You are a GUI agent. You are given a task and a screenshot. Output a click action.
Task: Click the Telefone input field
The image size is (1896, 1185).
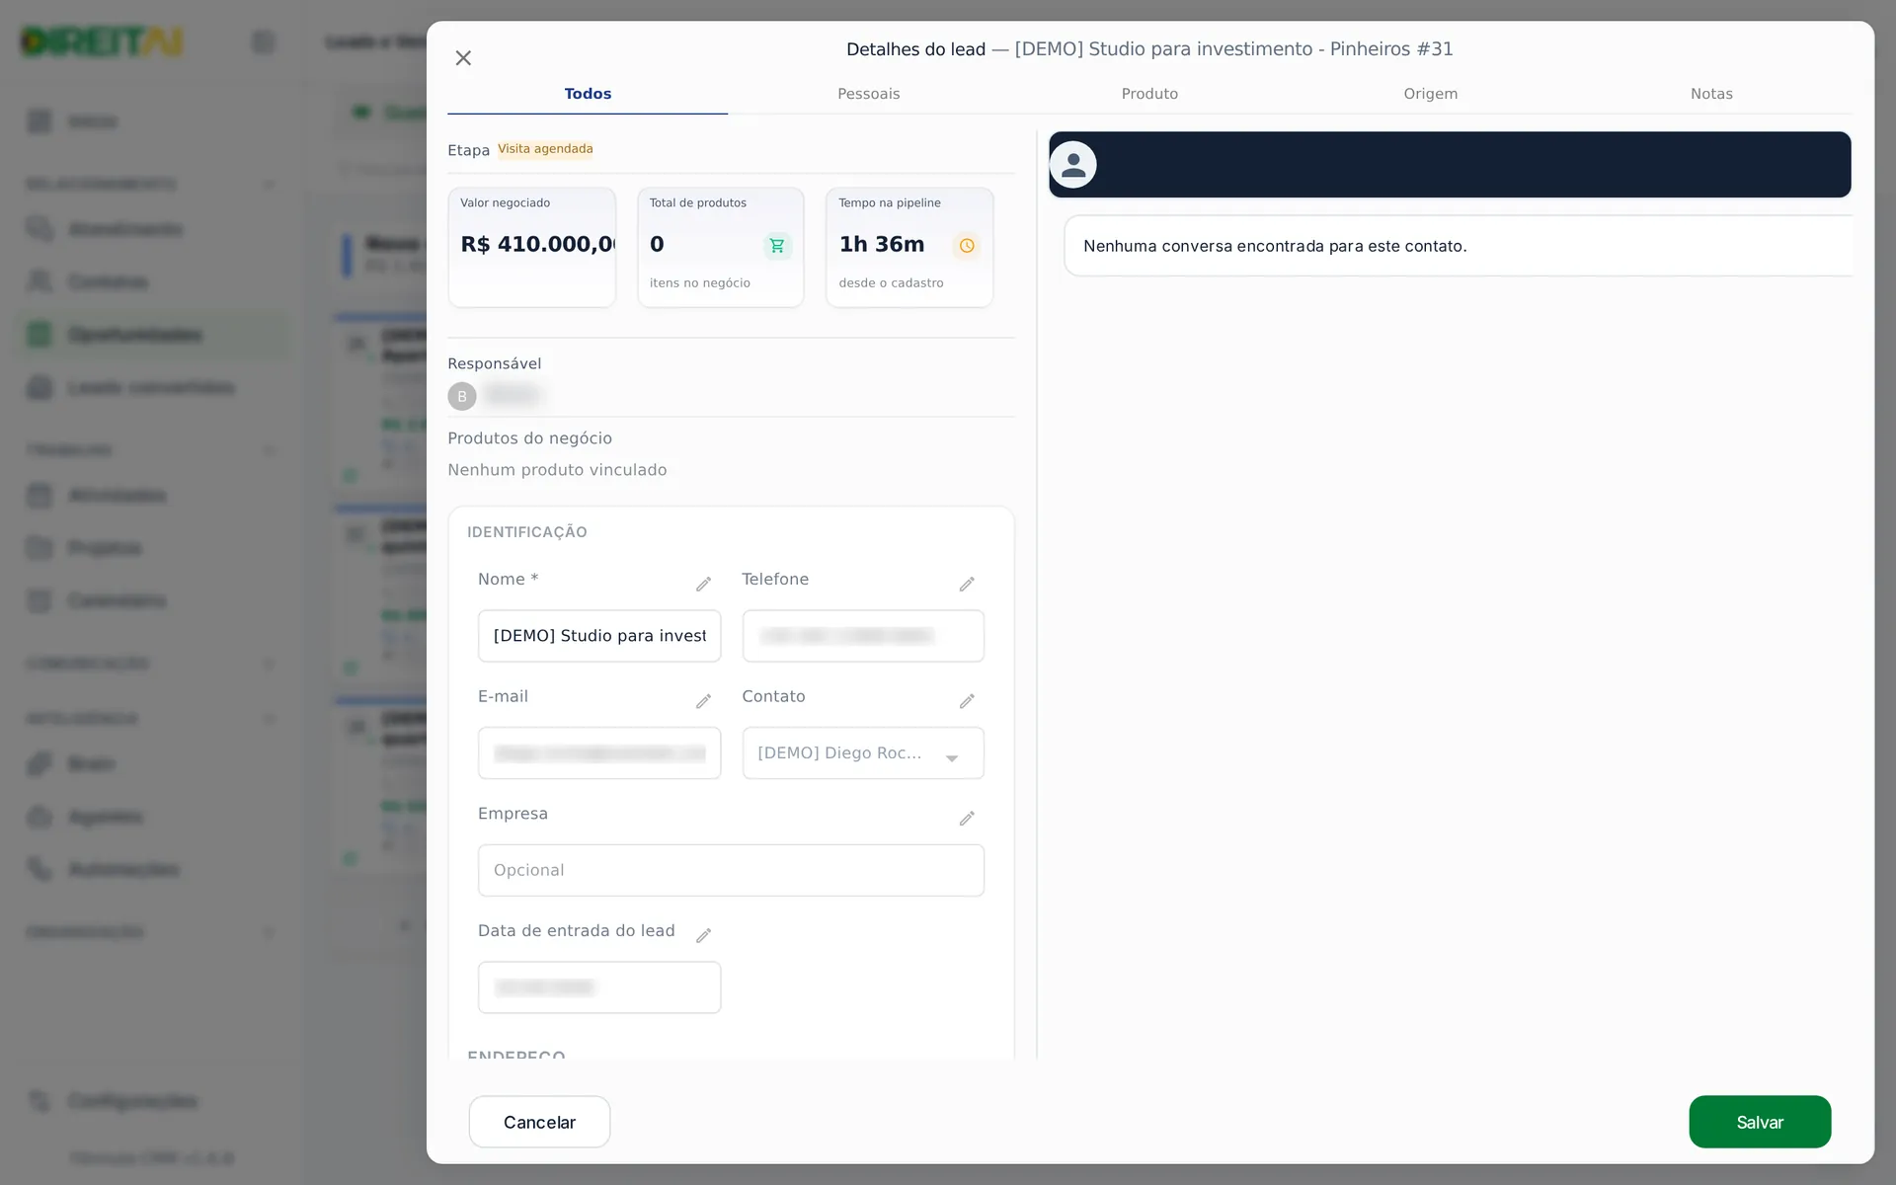coord(863,636)
